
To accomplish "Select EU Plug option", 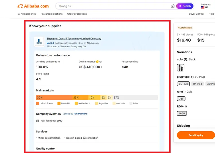I will point(183,84).
